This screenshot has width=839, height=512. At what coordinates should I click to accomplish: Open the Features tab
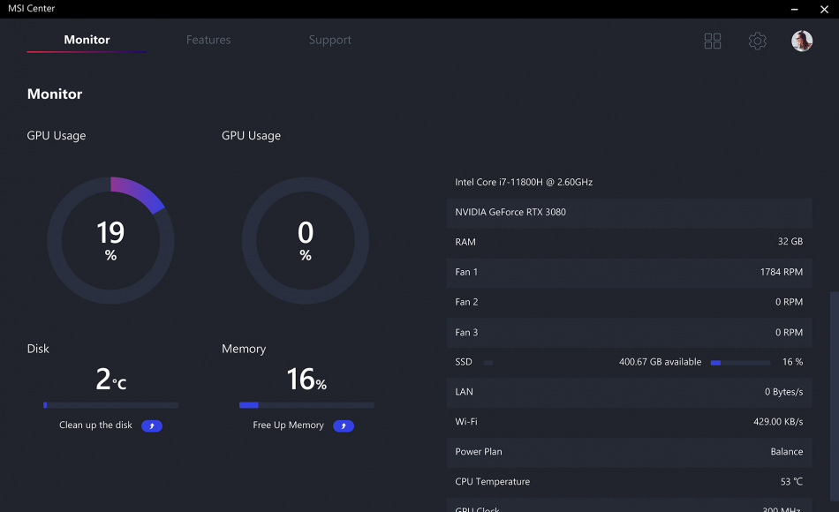point(208,40)
